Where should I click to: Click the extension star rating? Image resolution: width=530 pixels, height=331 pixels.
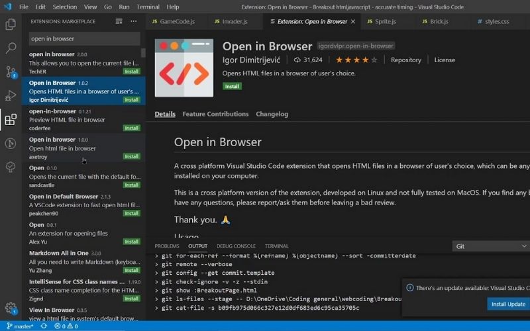(356, 60)
